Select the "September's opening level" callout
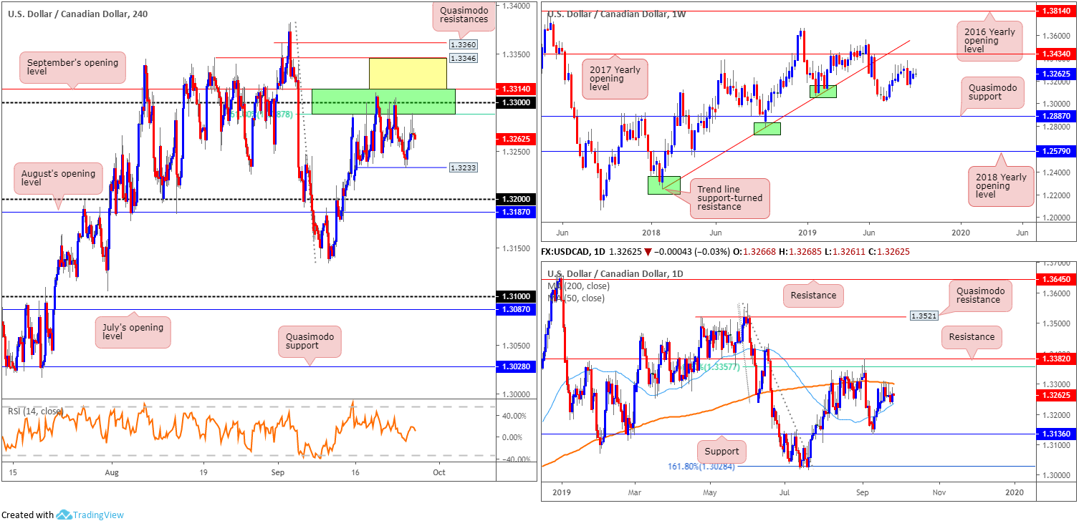 [72, 68]
